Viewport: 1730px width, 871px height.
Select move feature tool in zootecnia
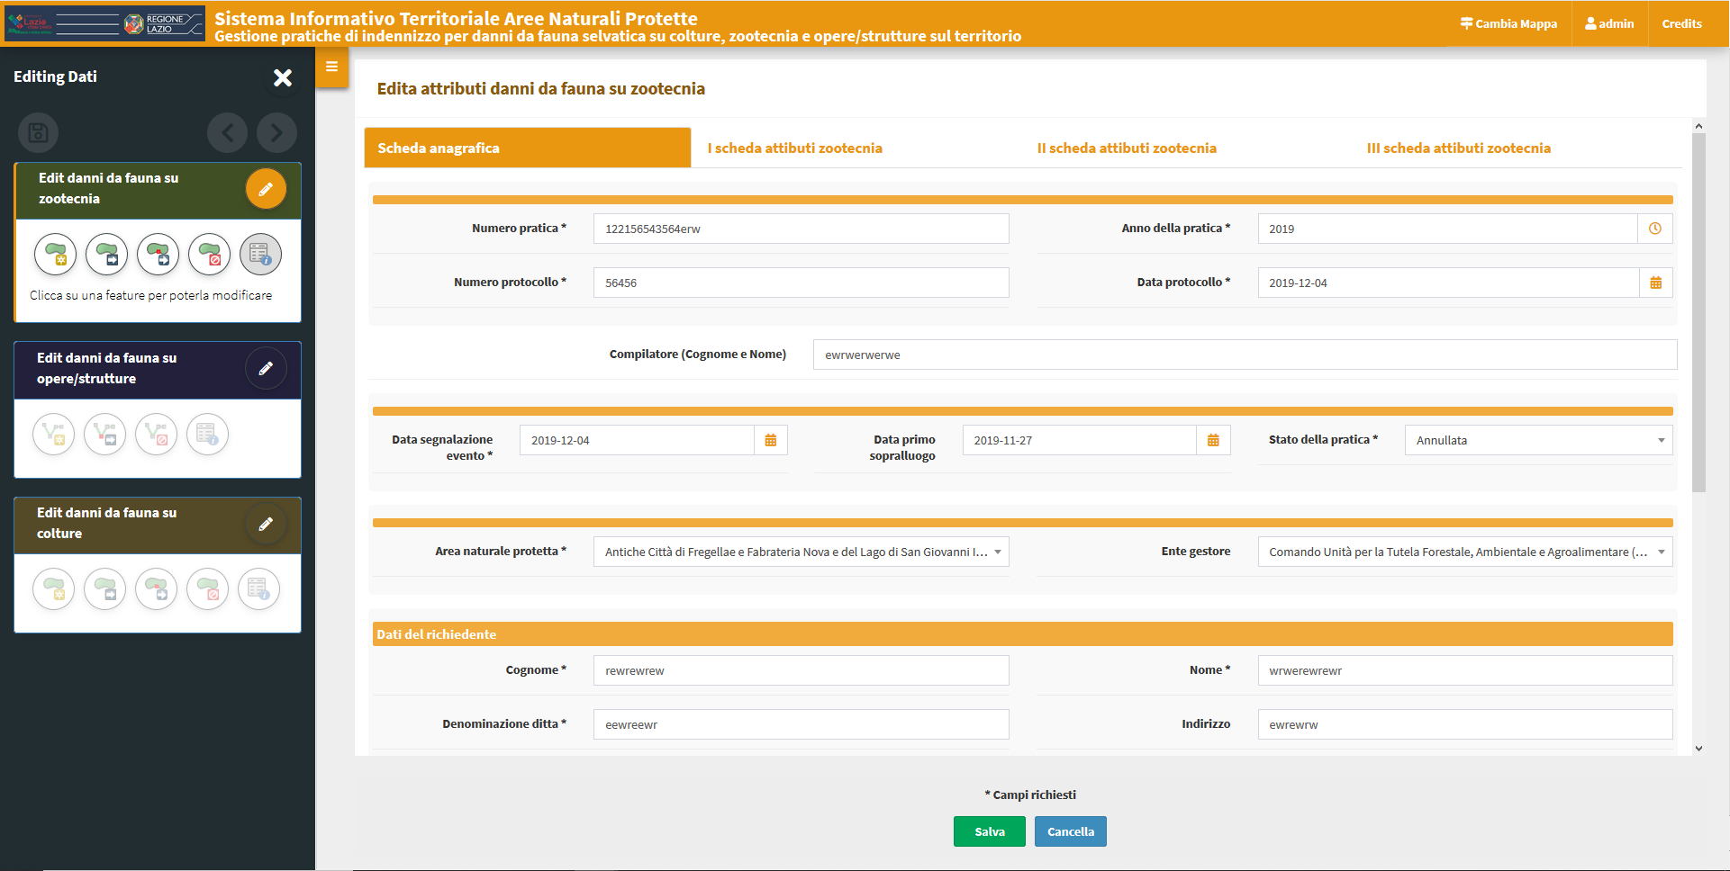point(107,255)
